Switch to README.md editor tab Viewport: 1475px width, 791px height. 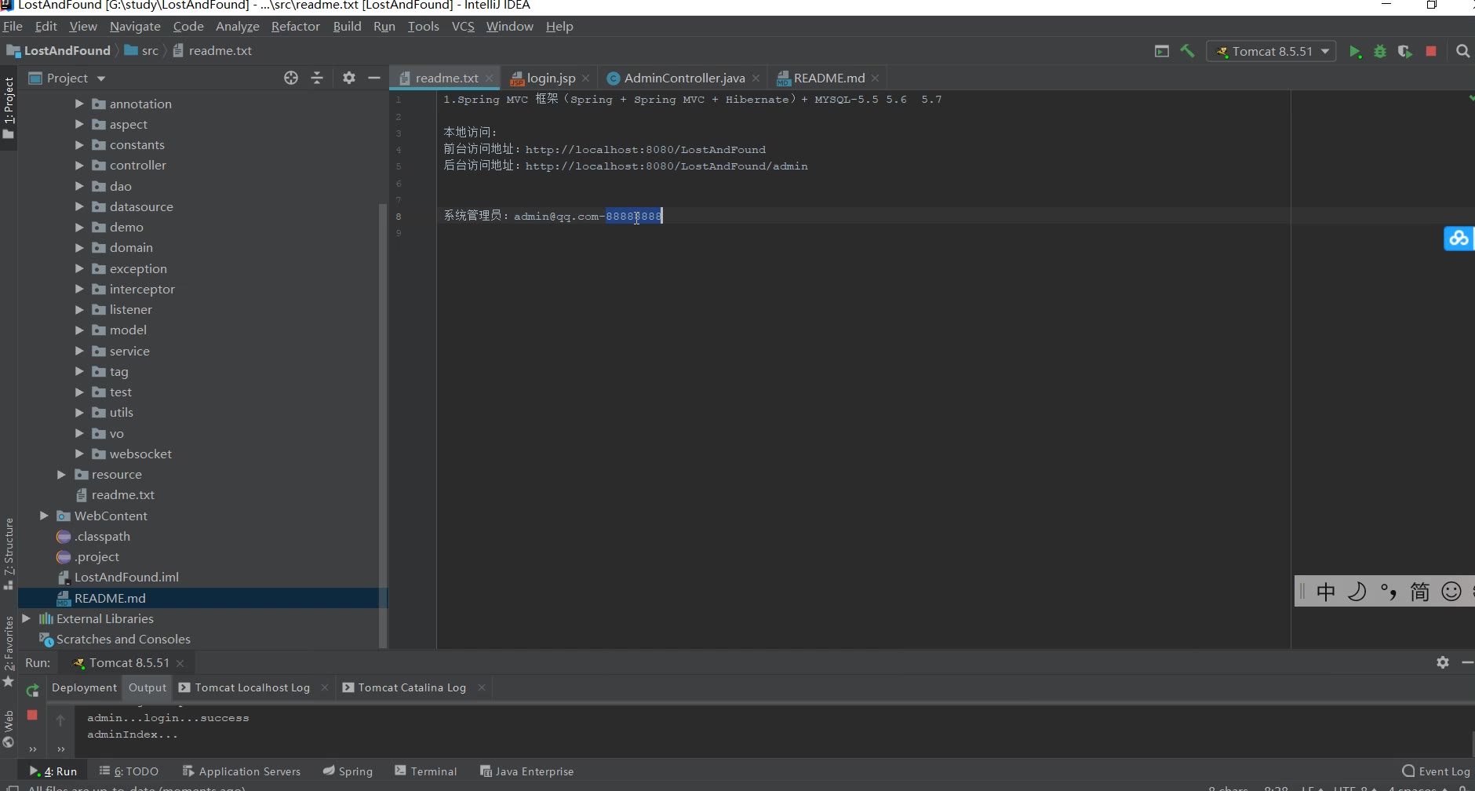829,78
